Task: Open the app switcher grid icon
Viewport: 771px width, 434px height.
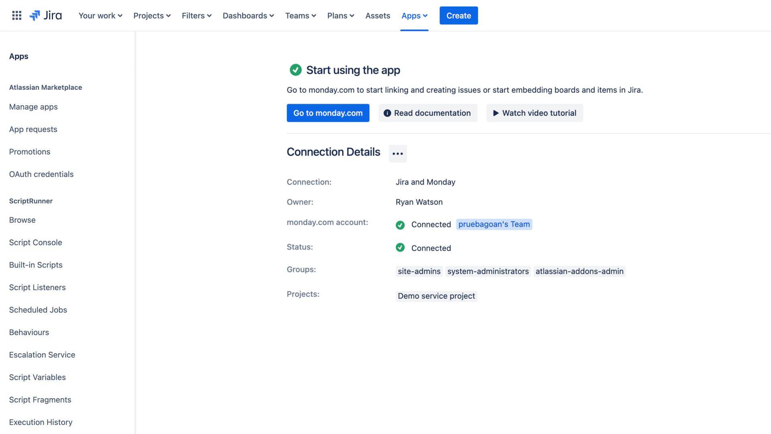Action: point(16,16)
